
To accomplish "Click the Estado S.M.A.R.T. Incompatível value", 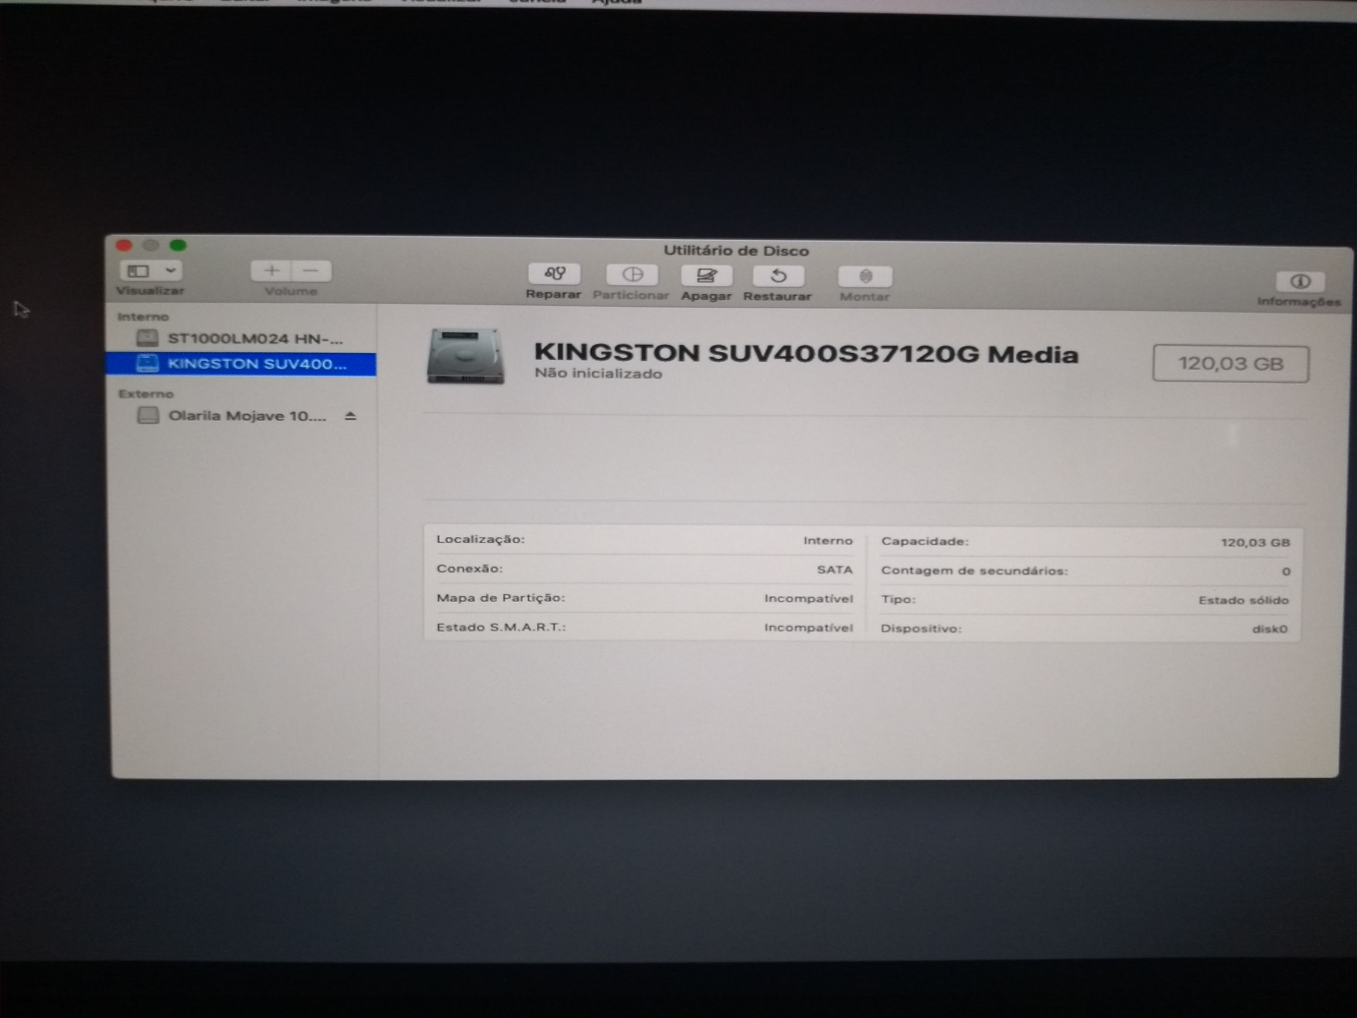I will 809,628.
